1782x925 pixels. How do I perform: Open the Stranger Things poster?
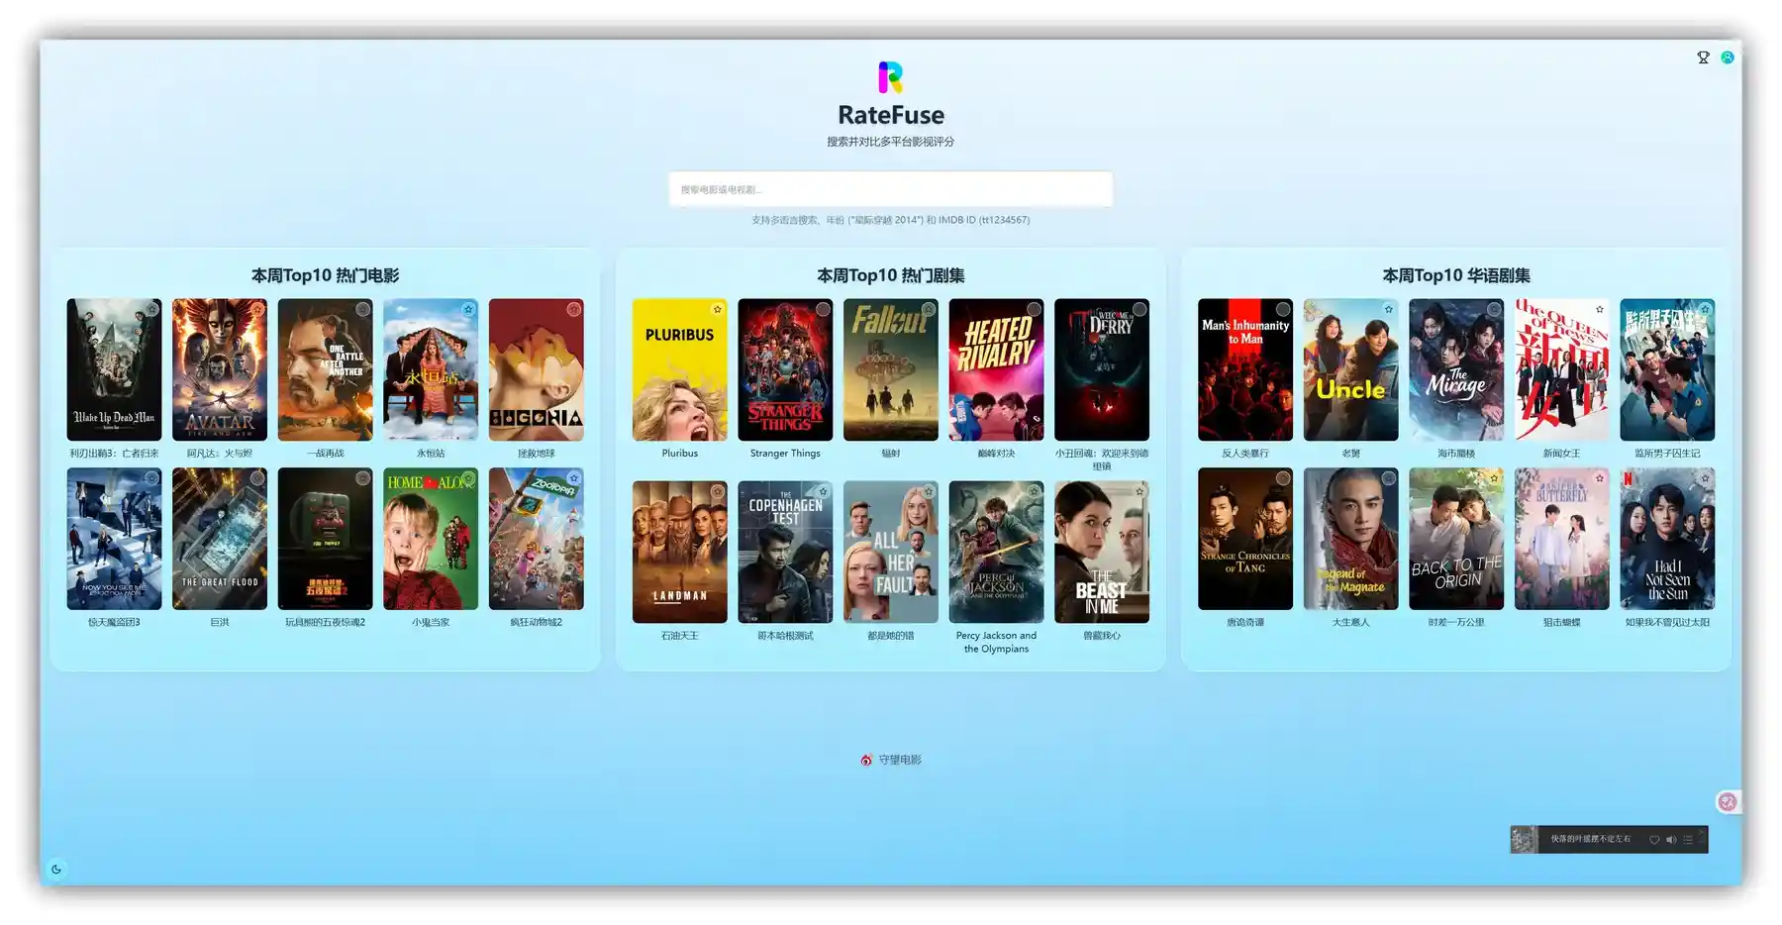[x=785, y=370]
